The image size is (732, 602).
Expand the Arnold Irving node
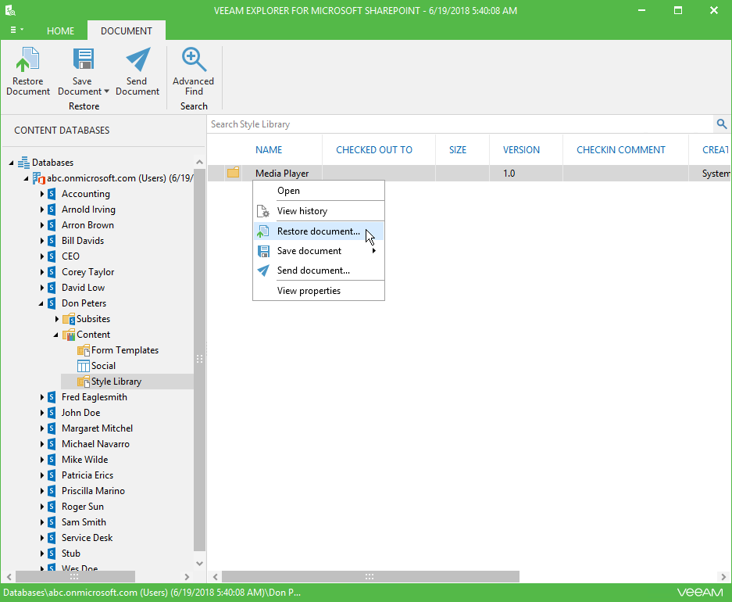(42, 210)
